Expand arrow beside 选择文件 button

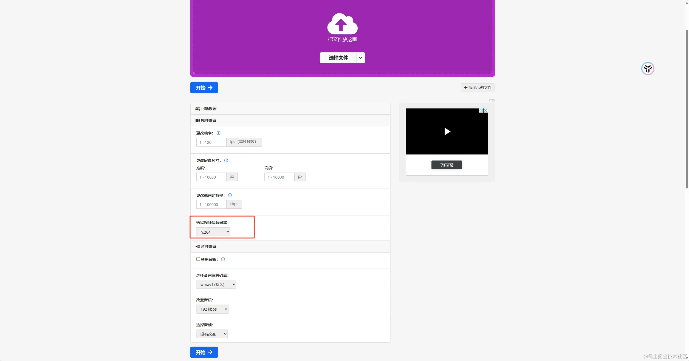(360, 58)
